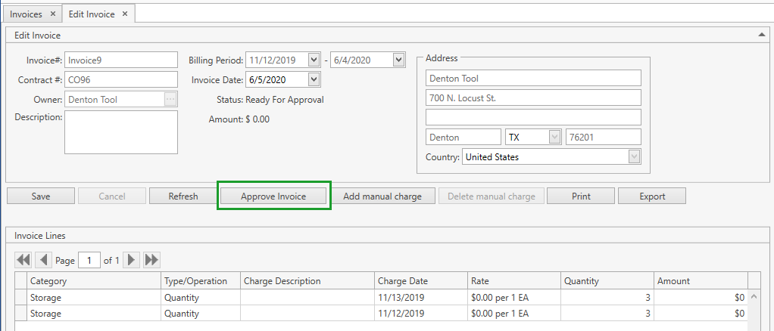Go to next page of invoice lines

pyautogui.click(x=132, y=260)
